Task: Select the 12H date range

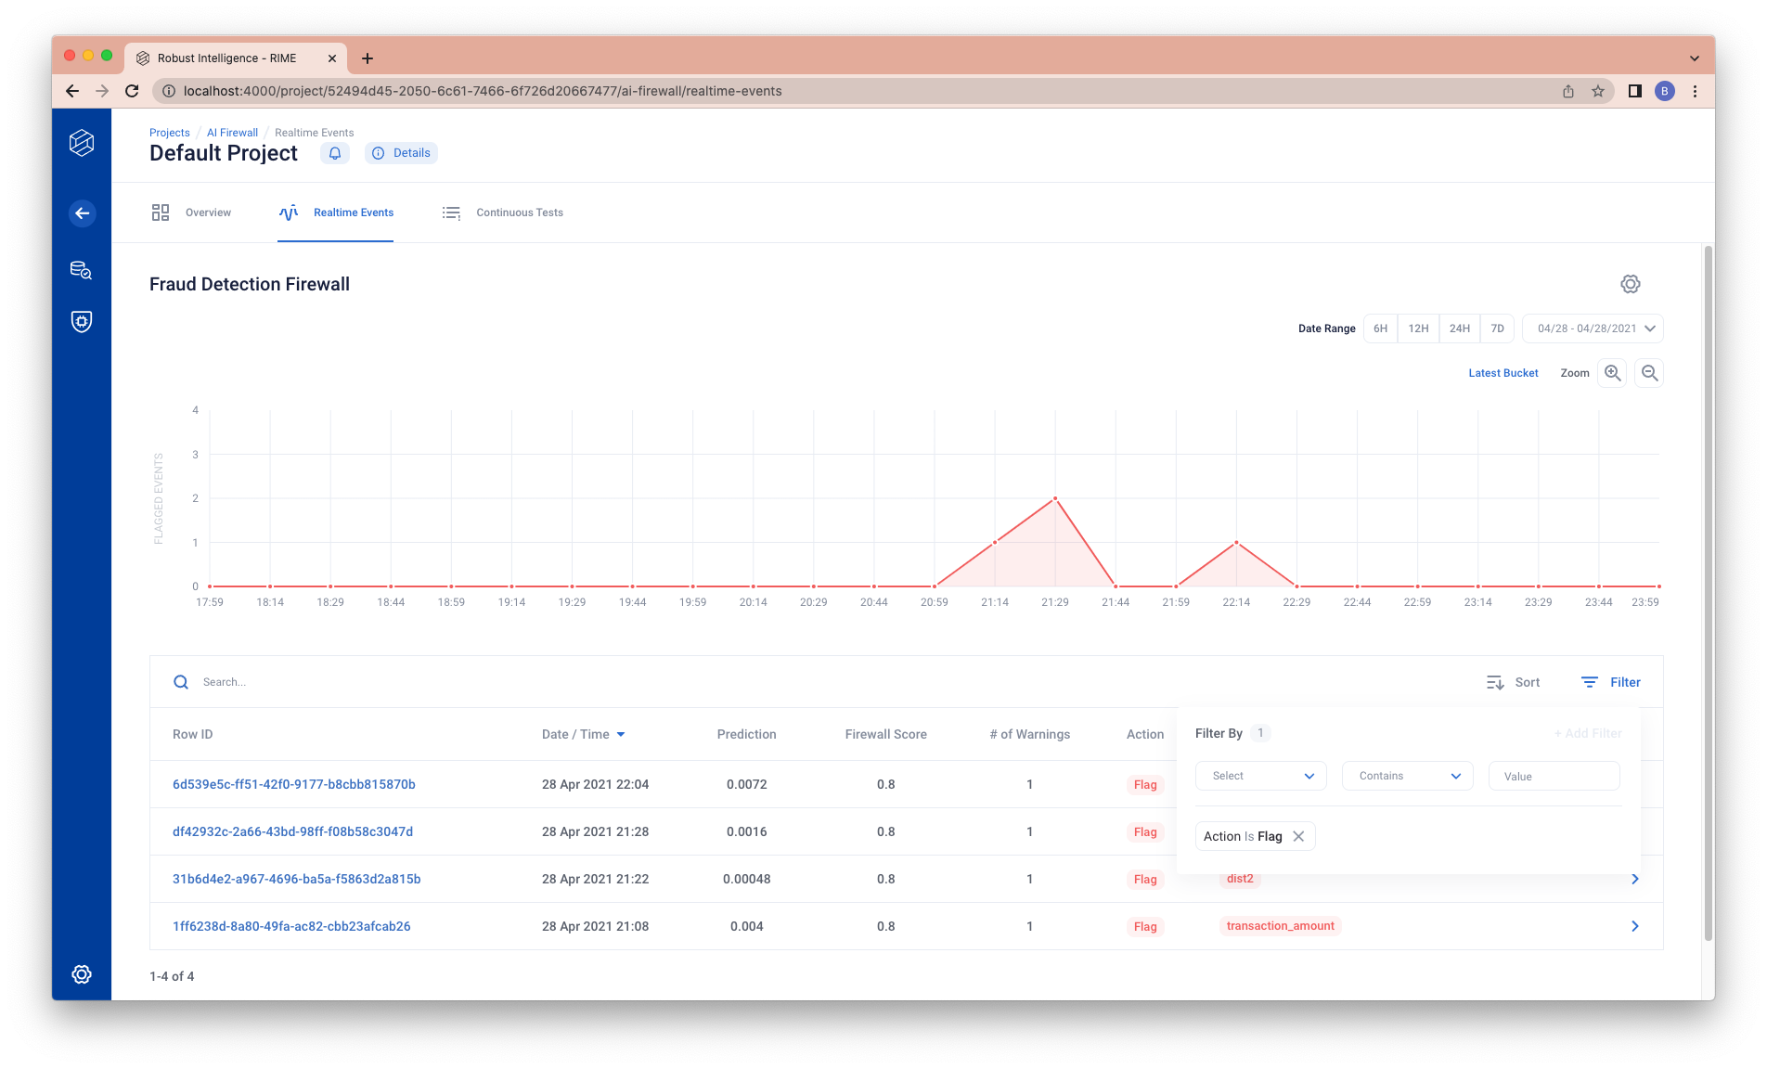Action: [x=1419, y=328]
